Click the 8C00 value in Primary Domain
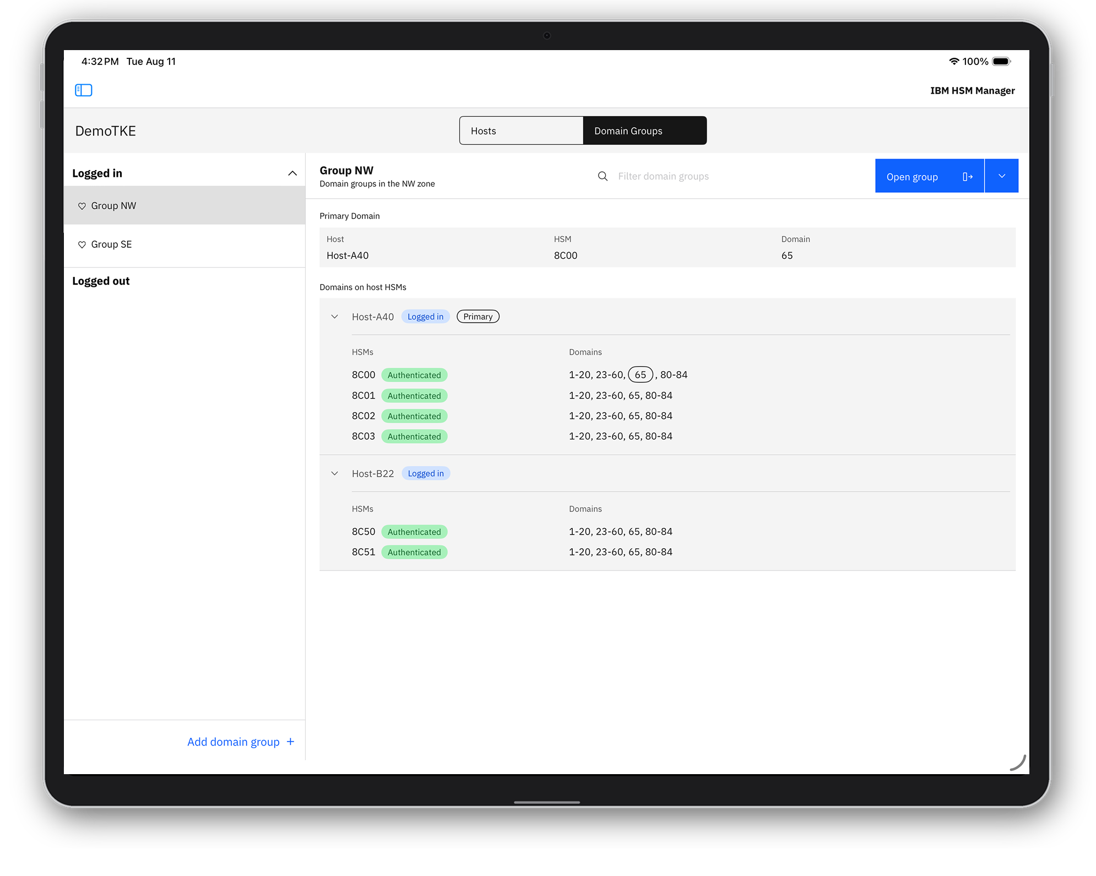The width and height of the screenshot is (1096, 876). pos(566,255)
